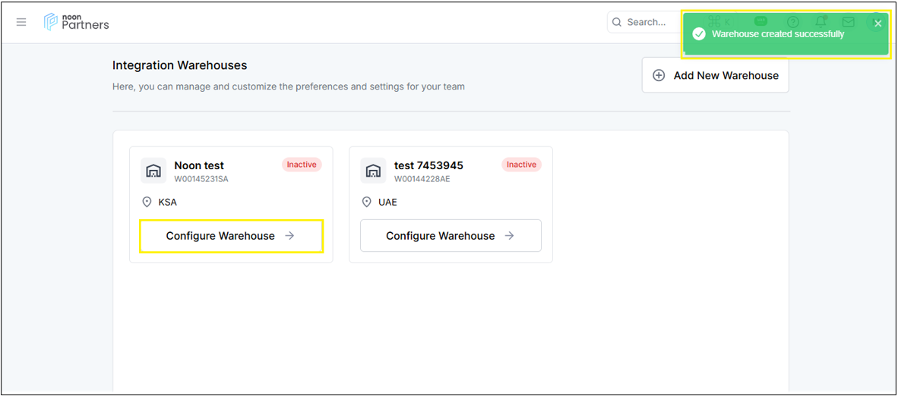Select the test 7453945 warehouse name
The height and width of the screenshot is (396, 898).
pos(428,165)
